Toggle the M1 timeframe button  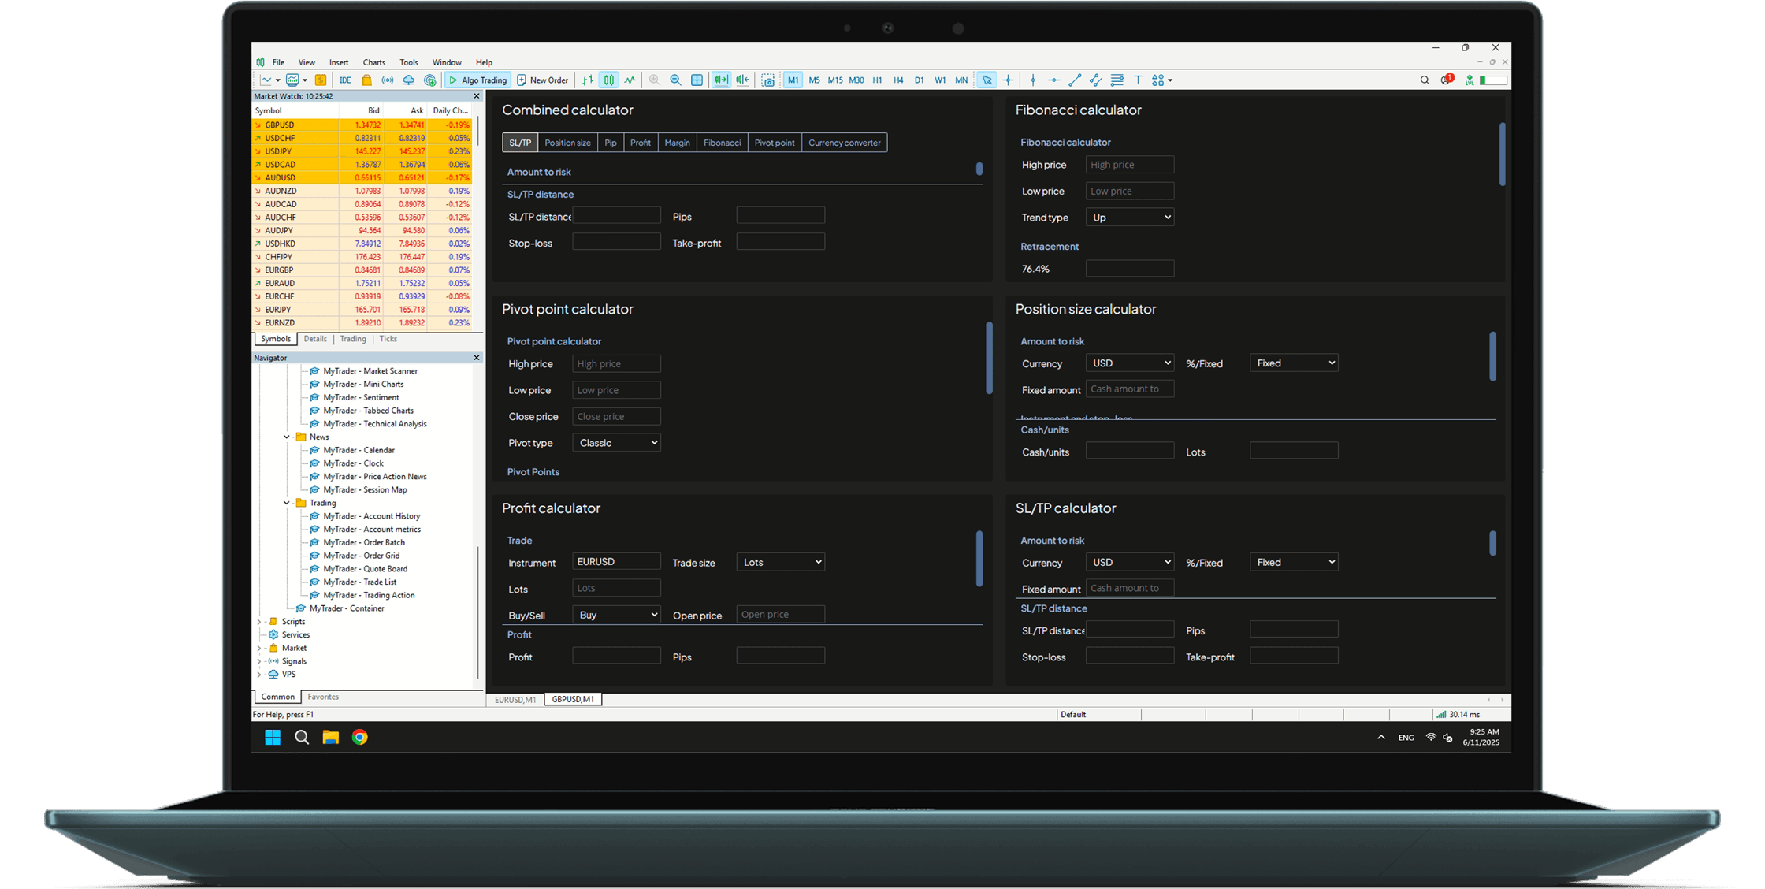793,80
